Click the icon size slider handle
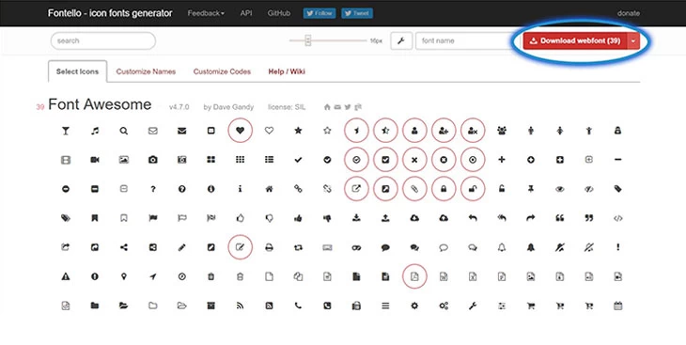 click(308, 40)
